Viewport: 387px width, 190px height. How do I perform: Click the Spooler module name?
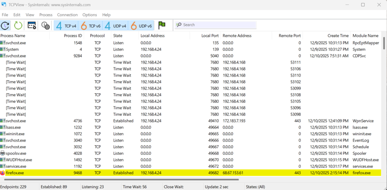[x=359, y=153]
